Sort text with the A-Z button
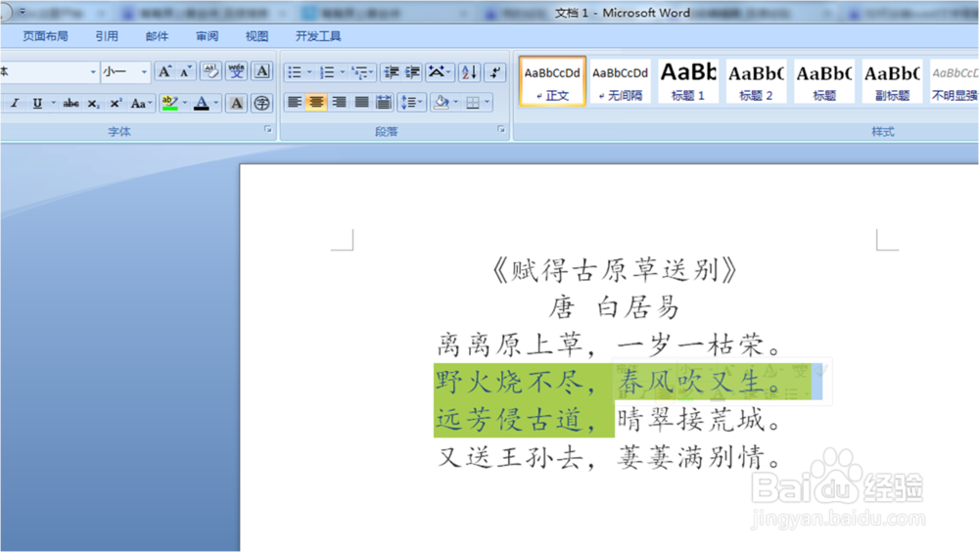 [x=470, y=72]
